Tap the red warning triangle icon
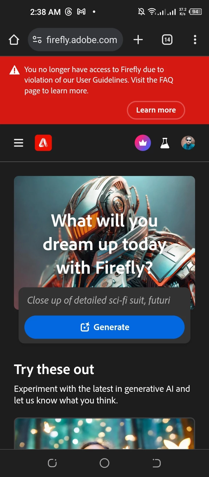Screen dimensions: 209x477 click(x=15, y=70)
